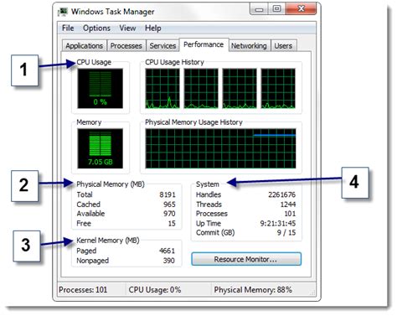Click the Paged kernel memory value 4661

pos(167,251)
